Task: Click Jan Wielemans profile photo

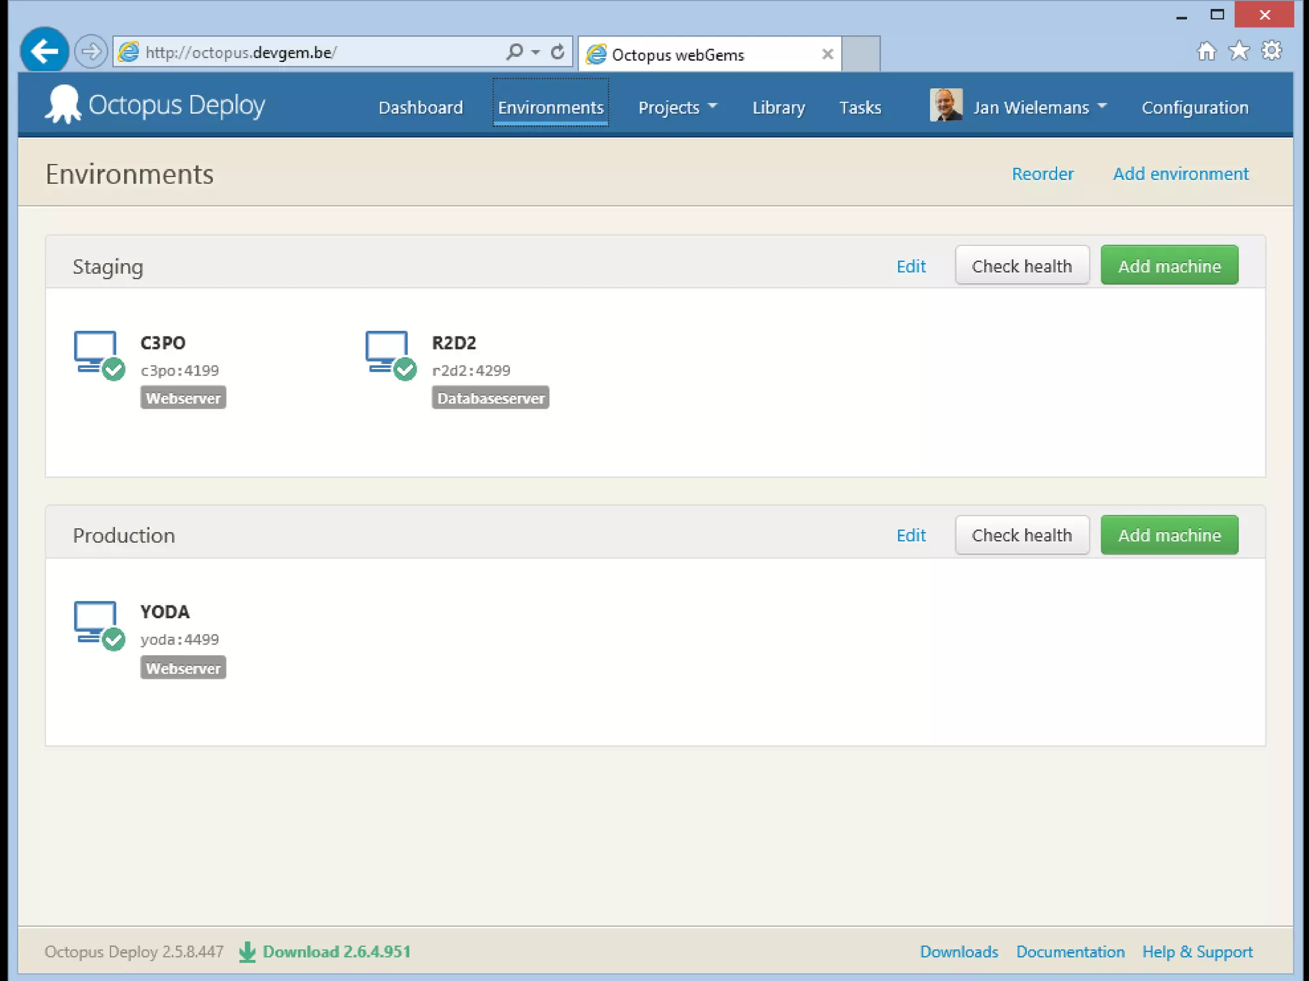Action: point(946,105)
